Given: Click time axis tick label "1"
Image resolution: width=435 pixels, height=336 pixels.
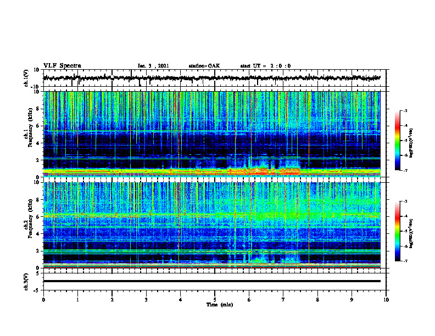Looking at the screenshot, I should click(77, 300).
